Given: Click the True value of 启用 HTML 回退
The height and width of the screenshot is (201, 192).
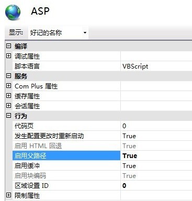Looking at the screenshot, I should tap(129, 146).
